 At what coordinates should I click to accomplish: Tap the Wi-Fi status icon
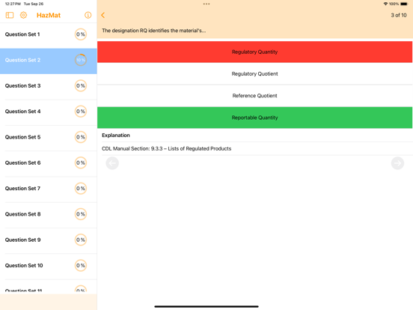coord(385,4)
